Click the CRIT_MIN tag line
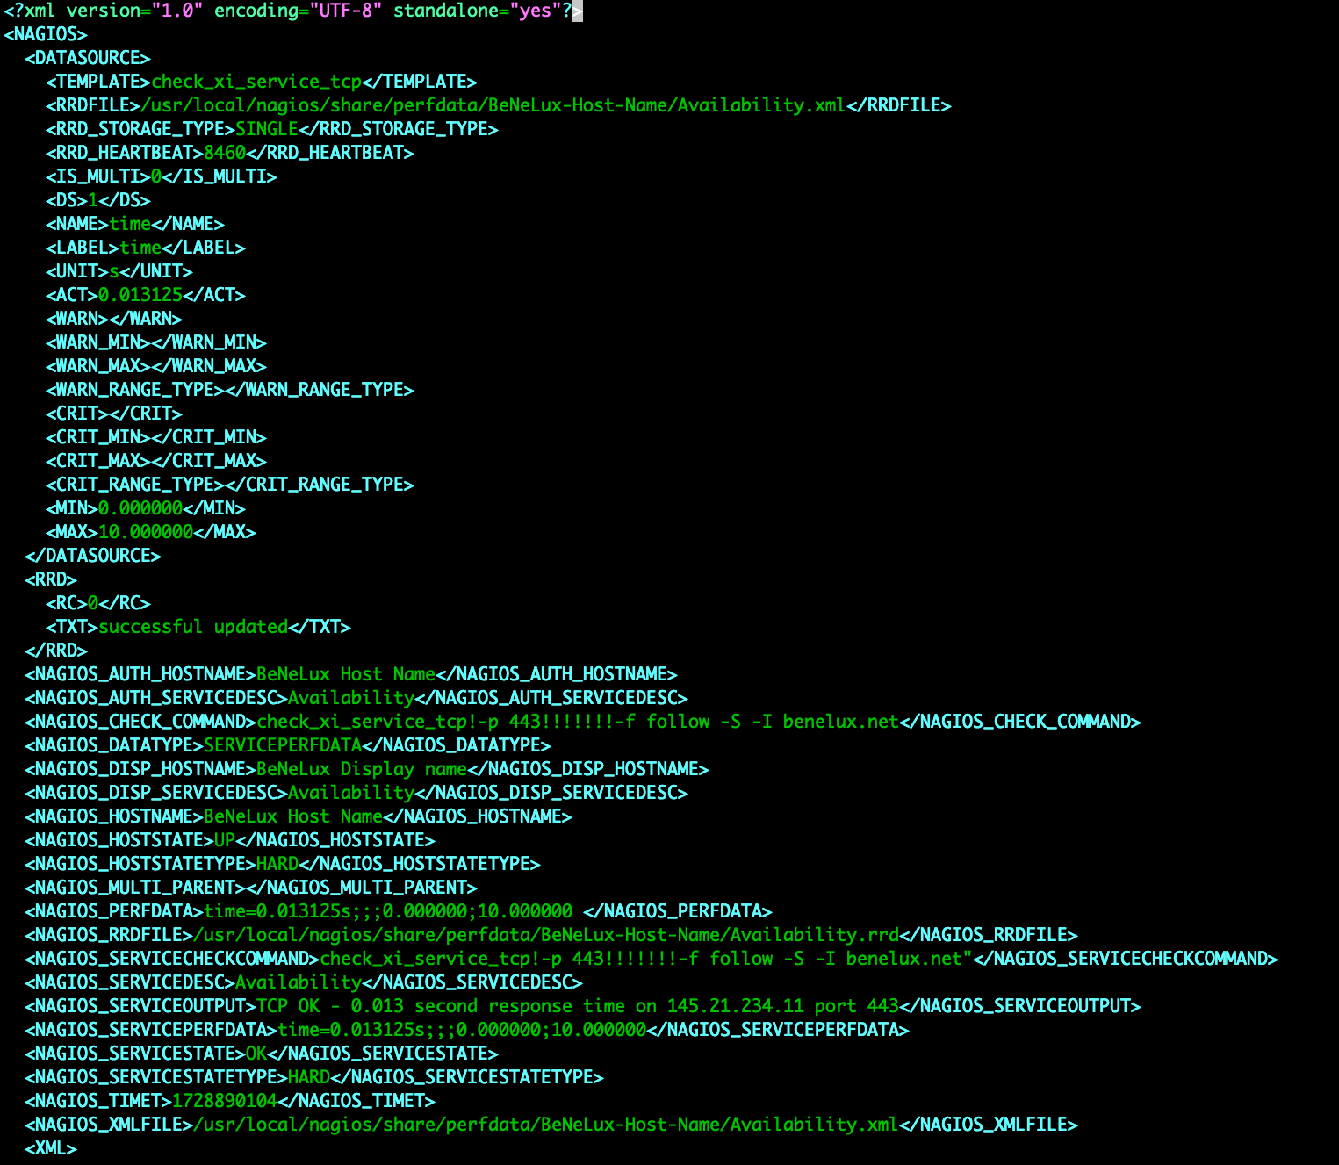1339x1165 pixels. [x=156, y=437]
